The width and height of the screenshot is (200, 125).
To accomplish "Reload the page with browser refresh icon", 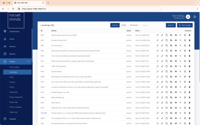I will tap(13, 9).
